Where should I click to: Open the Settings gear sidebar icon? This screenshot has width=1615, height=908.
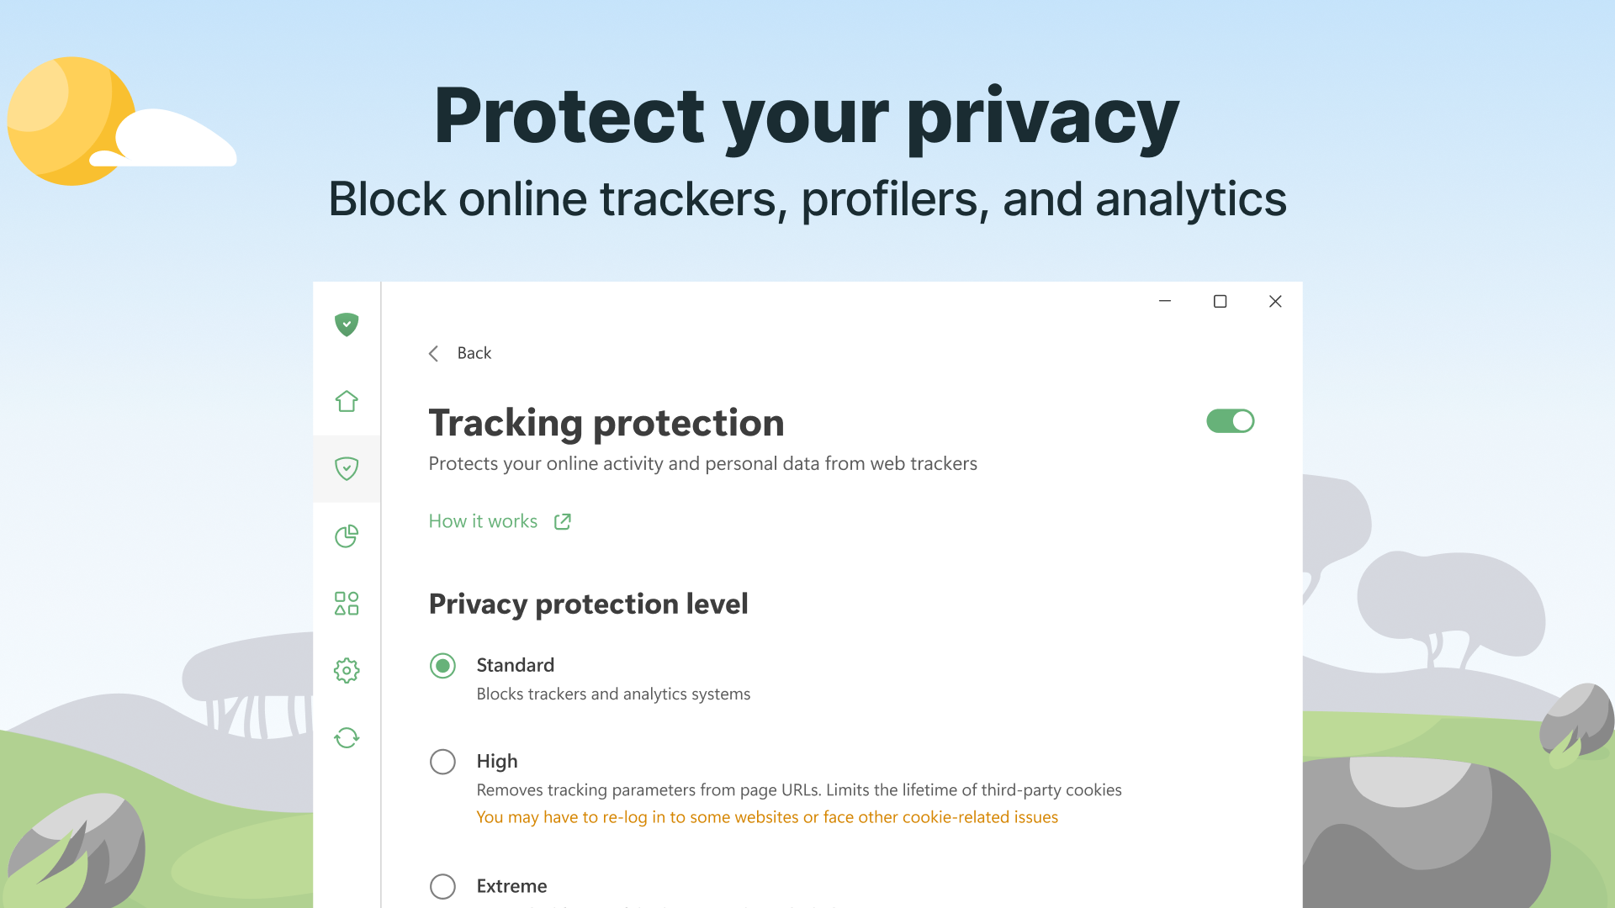click(346, 670)
